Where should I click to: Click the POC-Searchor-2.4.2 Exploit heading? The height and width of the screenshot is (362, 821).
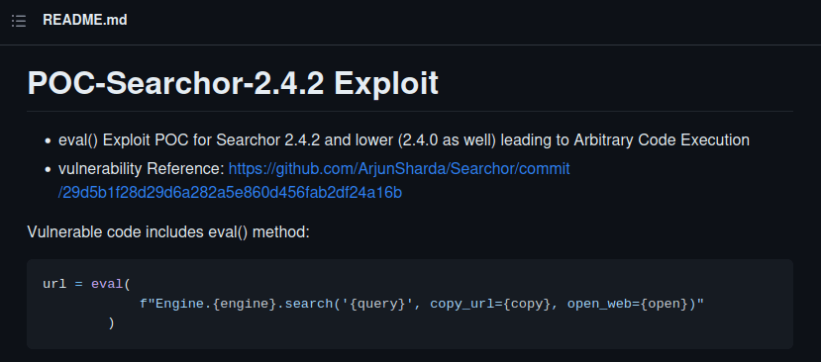[233, 83]
